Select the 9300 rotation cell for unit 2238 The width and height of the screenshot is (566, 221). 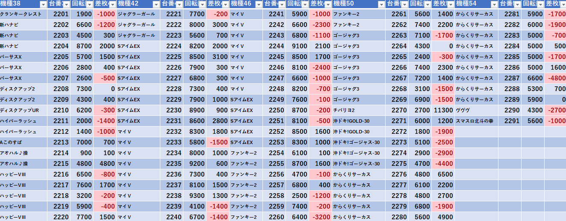point(195,196)
